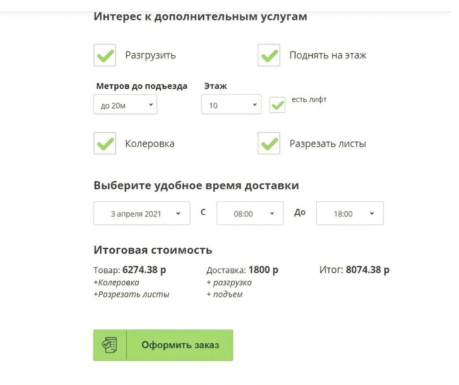Screen dimensions: 459x385
Task: Click the есть лифт label
Action: coord(309,99)
